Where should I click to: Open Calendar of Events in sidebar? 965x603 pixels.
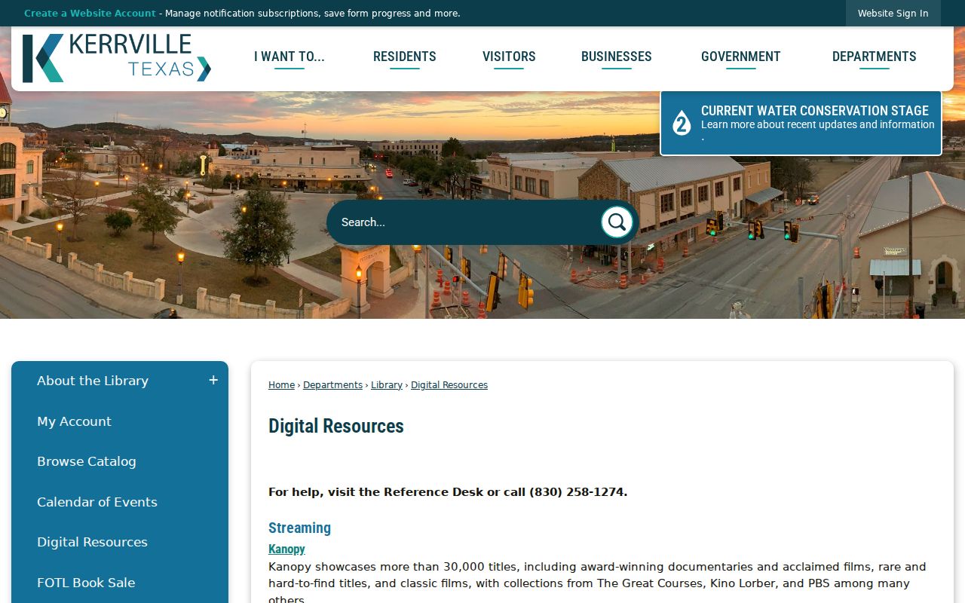click(x=97, y=502)
